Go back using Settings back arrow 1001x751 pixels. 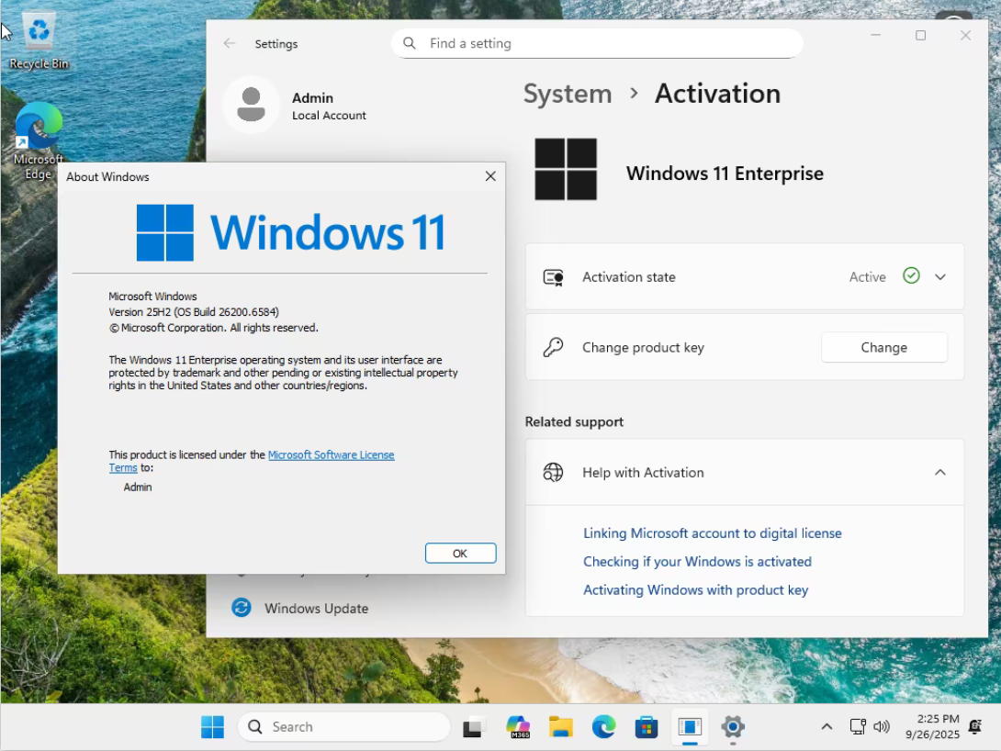point(230,43)
